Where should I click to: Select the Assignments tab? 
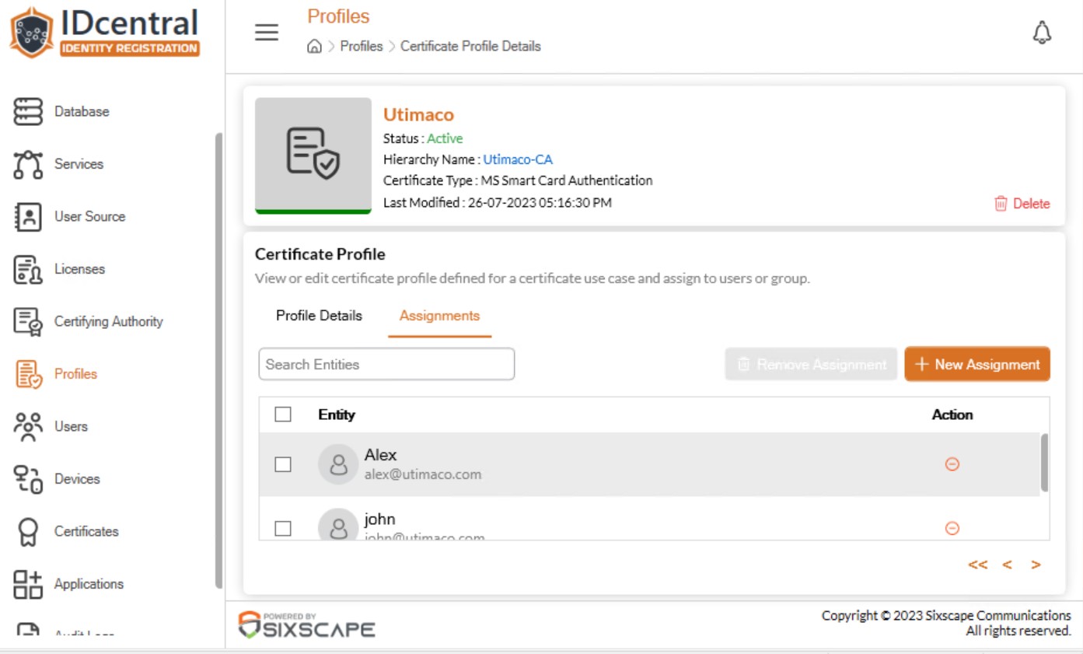point(440,316)
